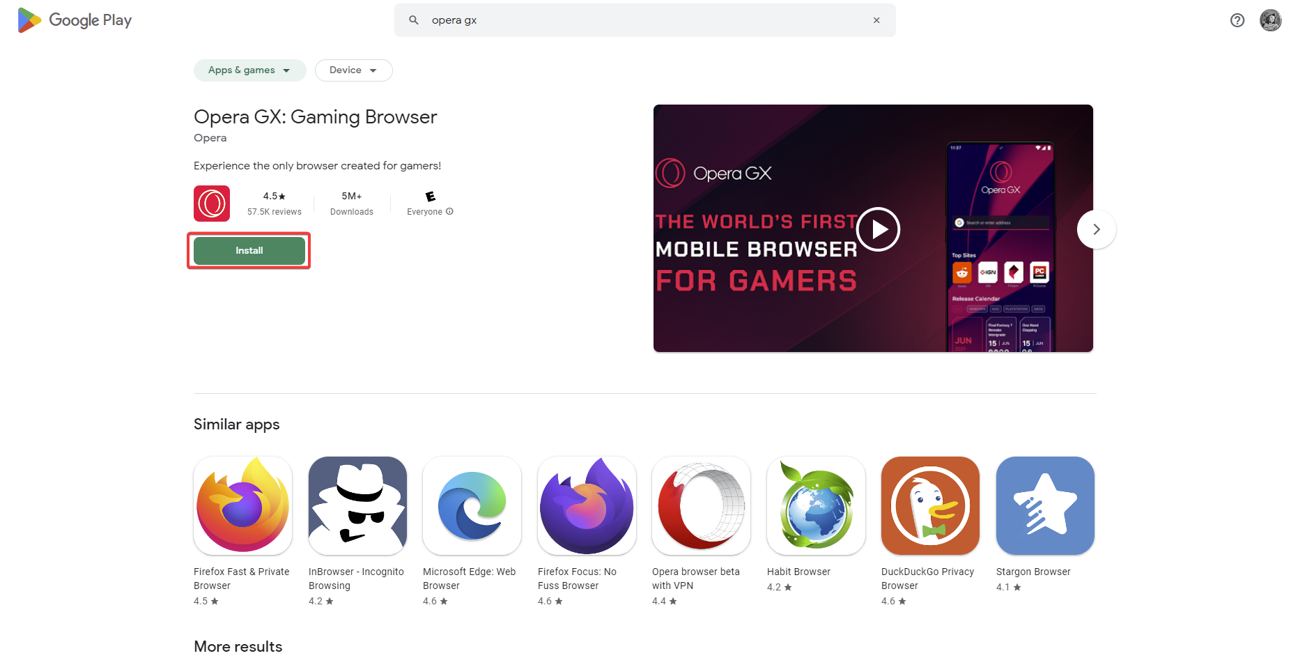
Task: Expand the Apps & games filter
Action: tap(249, 70)
